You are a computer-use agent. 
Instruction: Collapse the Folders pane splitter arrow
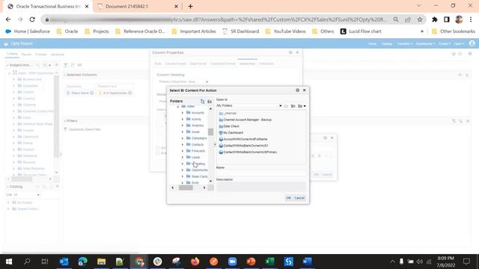(x=215, y=144)
